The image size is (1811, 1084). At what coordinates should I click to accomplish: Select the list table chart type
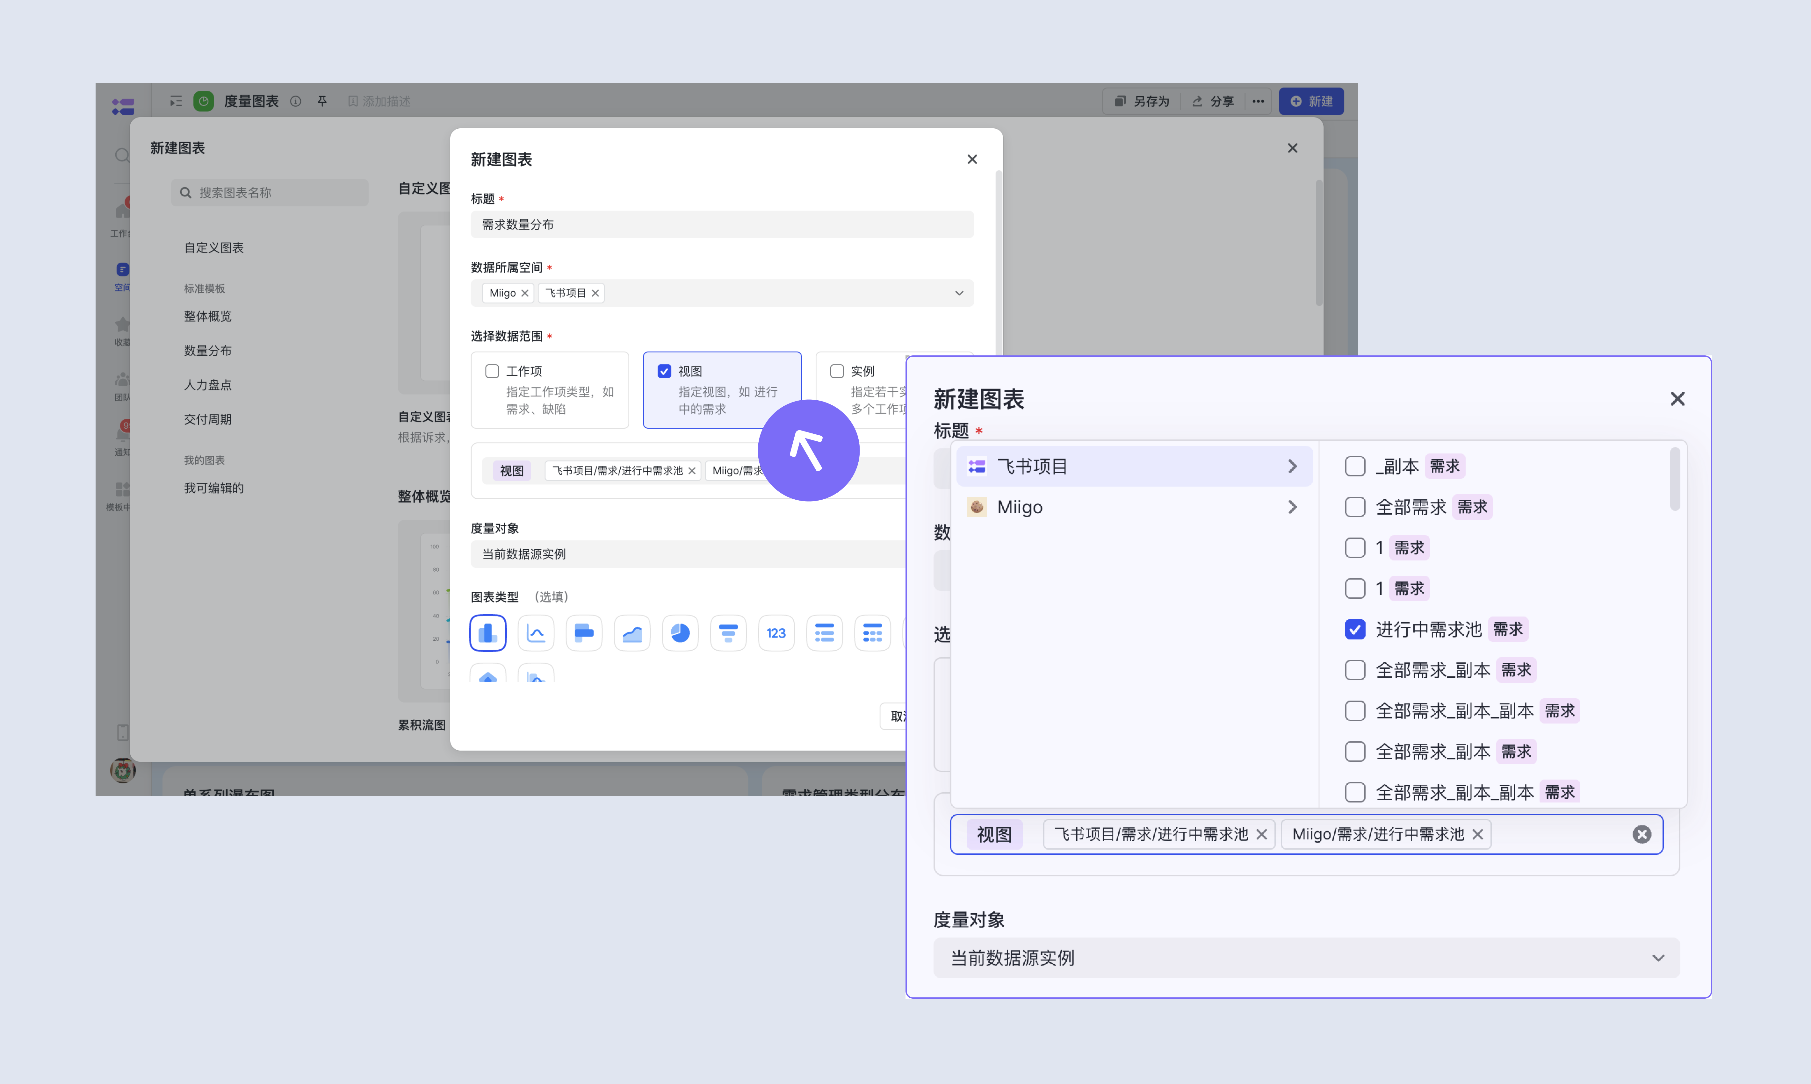click(x=824, y=632)
